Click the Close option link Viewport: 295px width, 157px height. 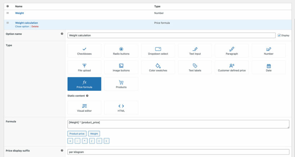(x=22, y=27)
